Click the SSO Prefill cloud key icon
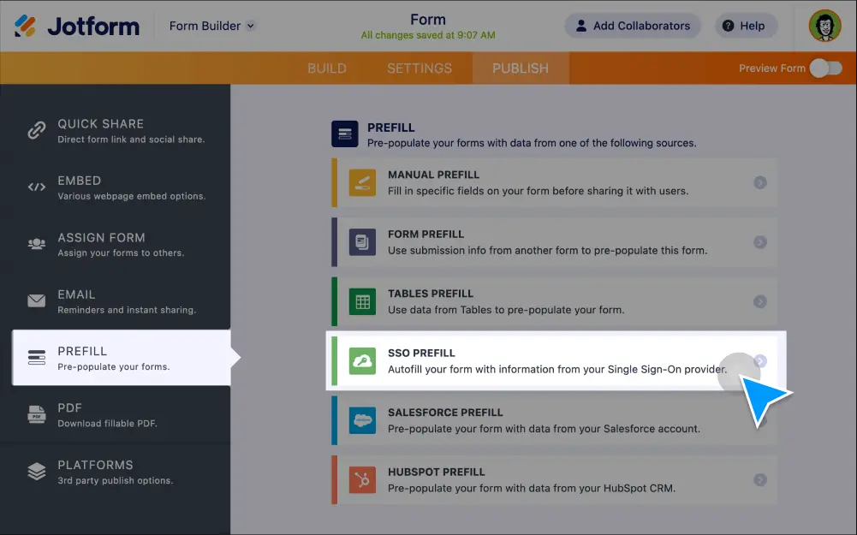Screen dimensions: 857x535 click(362, 361)
